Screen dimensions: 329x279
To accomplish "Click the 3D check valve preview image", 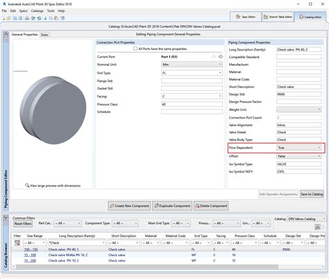I will (x=53, y=110).
